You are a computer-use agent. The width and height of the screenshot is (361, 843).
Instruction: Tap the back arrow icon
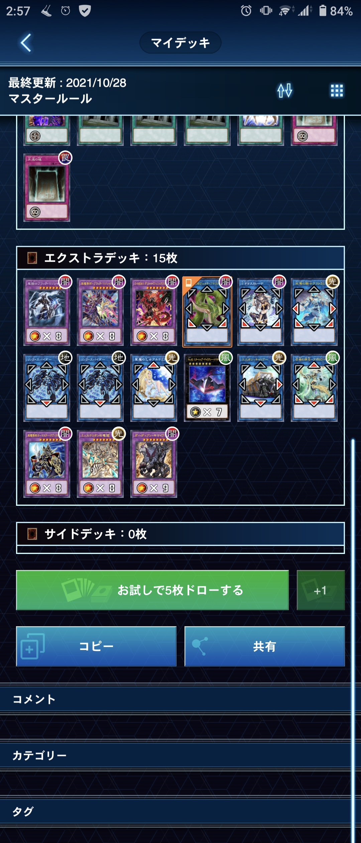tap(26, 43)
